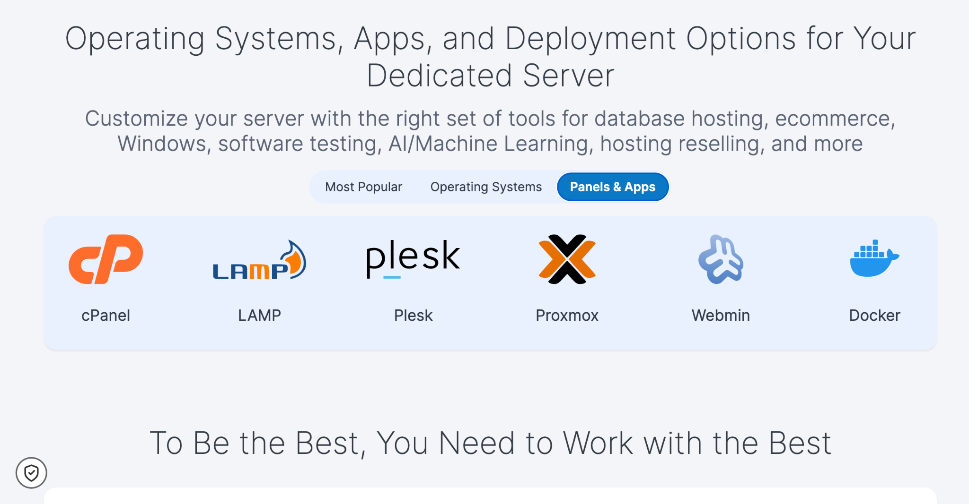Screen dimensions: 969x504
Task: Select the Panels & Apps tab
Action: pyautogui.click(x=613, y=187)
